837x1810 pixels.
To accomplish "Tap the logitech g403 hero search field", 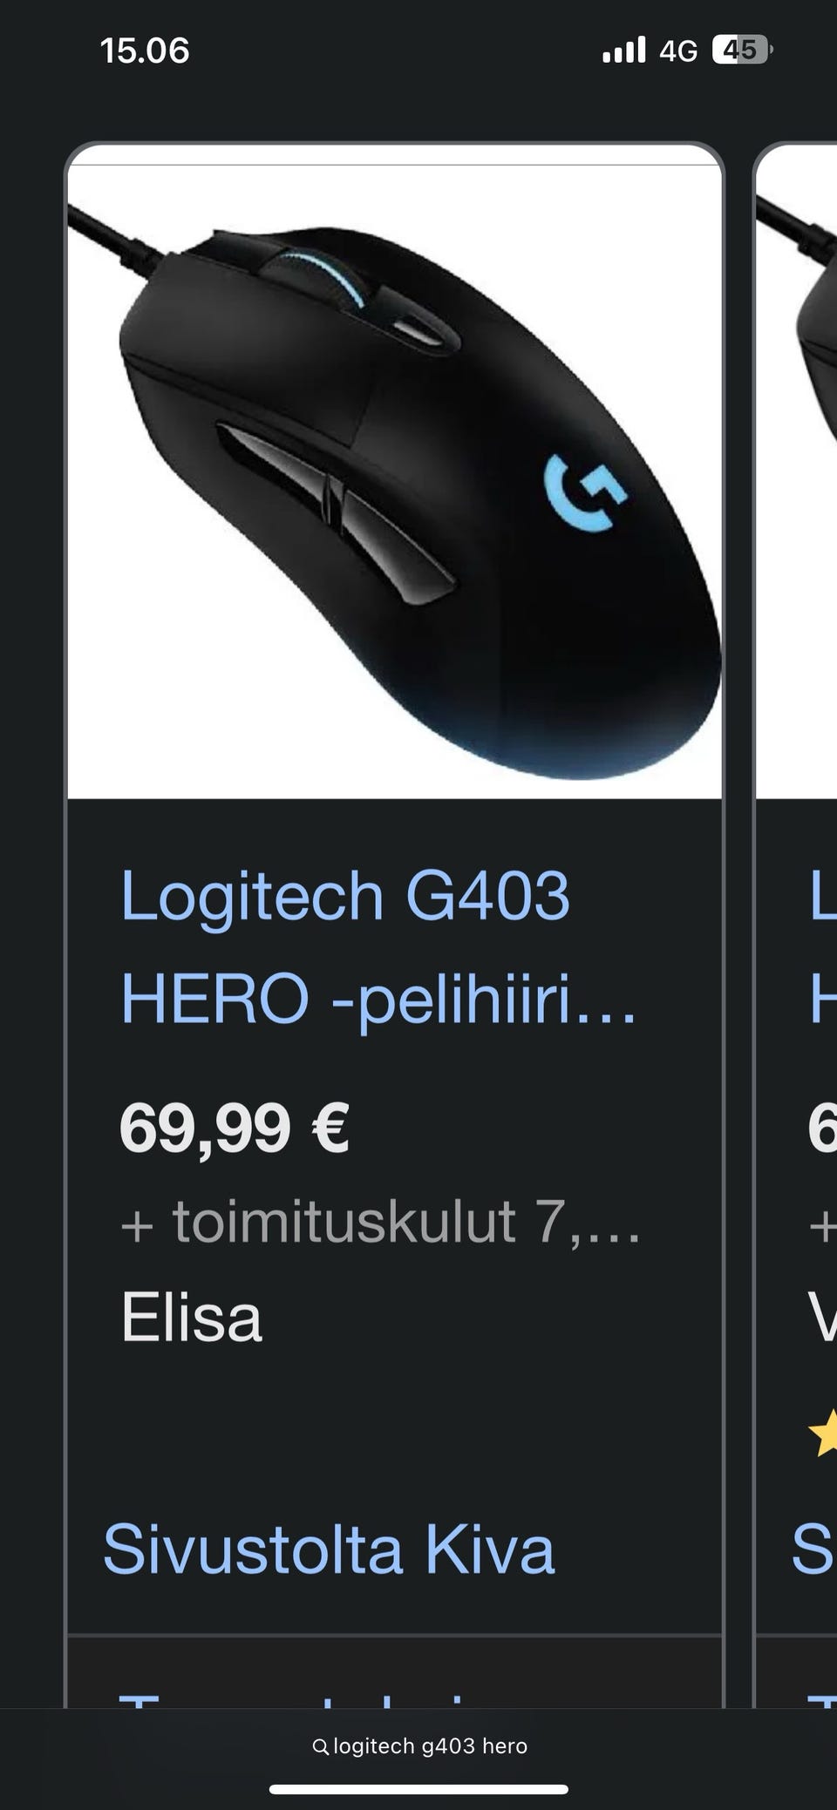I will tap(419, 1746).
